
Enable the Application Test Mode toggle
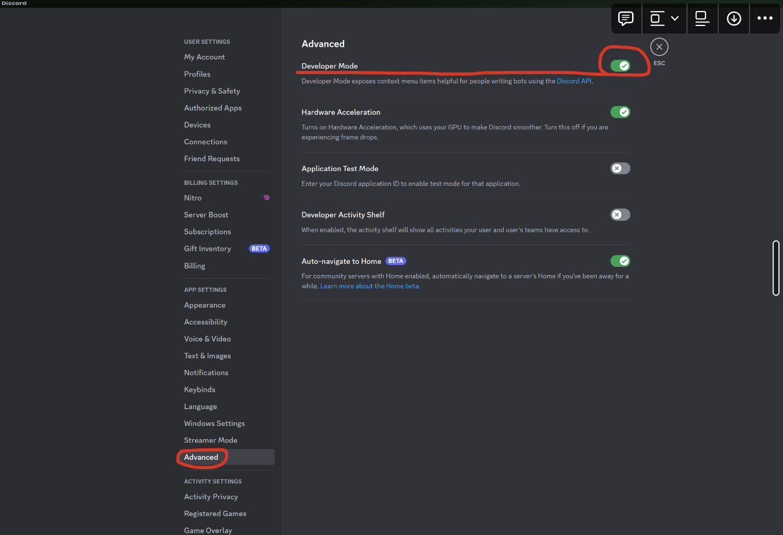[x=621, y=169]
